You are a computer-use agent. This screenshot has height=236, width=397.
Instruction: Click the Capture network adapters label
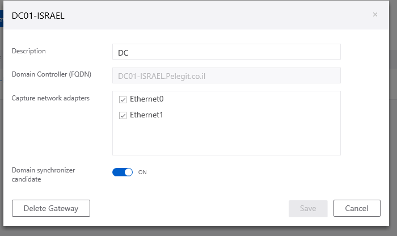(50, 98)
